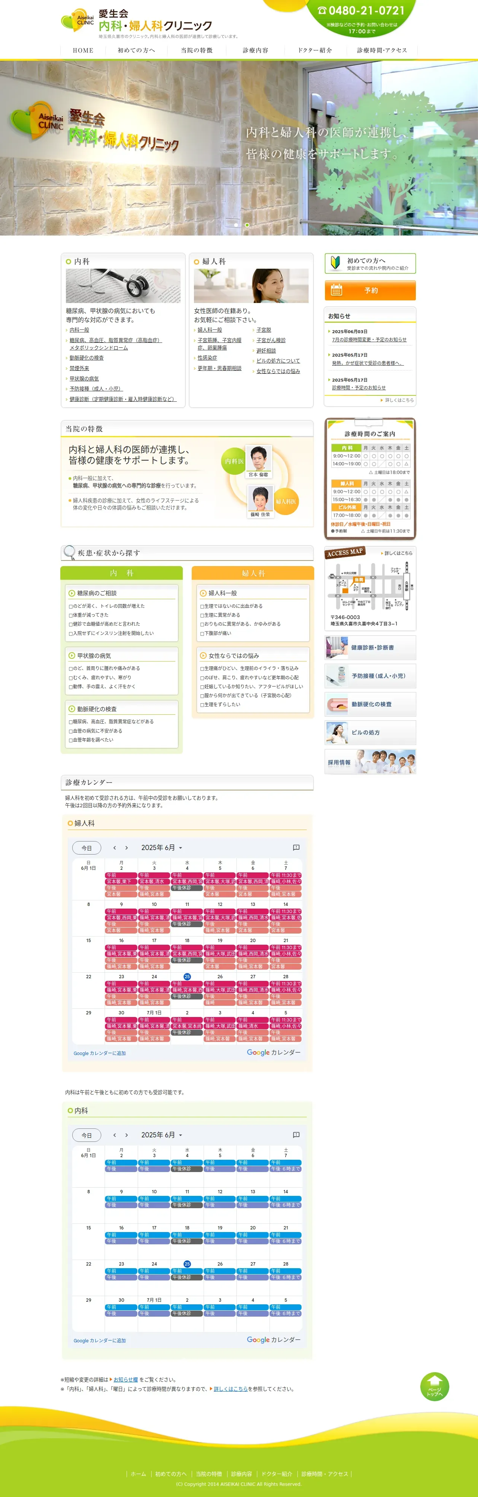Open the ピルの処方について link
The image size is (478, 1497).
[278, 361]
